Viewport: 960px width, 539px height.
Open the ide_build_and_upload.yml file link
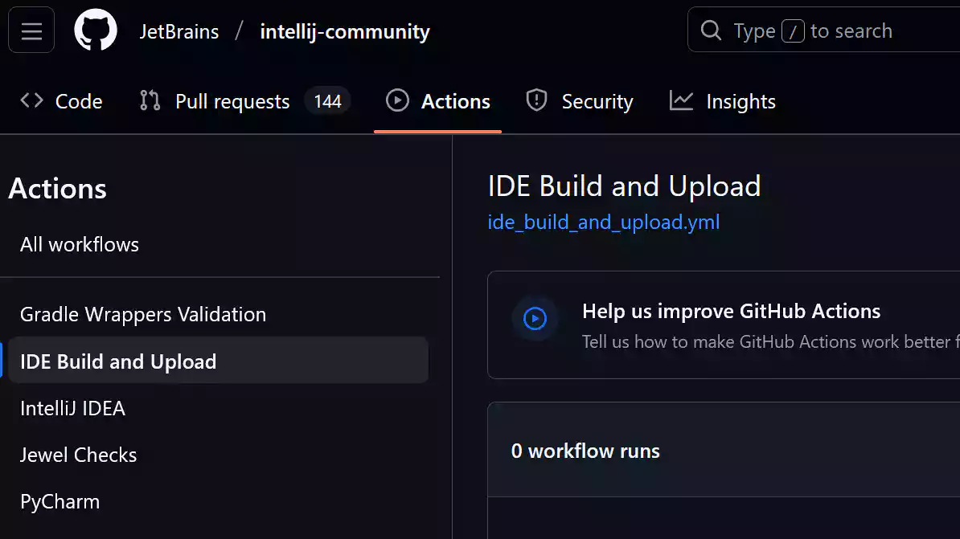pos(603,223)
